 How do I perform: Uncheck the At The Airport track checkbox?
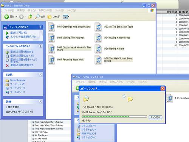tap(33, 135)
